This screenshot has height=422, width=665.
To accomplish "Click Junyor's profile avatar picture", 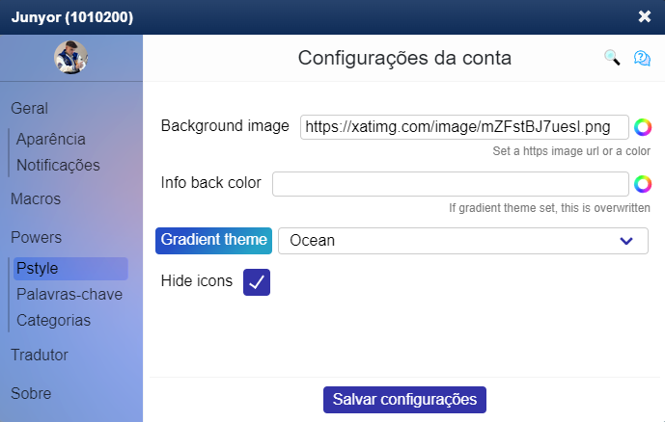I will point(70,57).
